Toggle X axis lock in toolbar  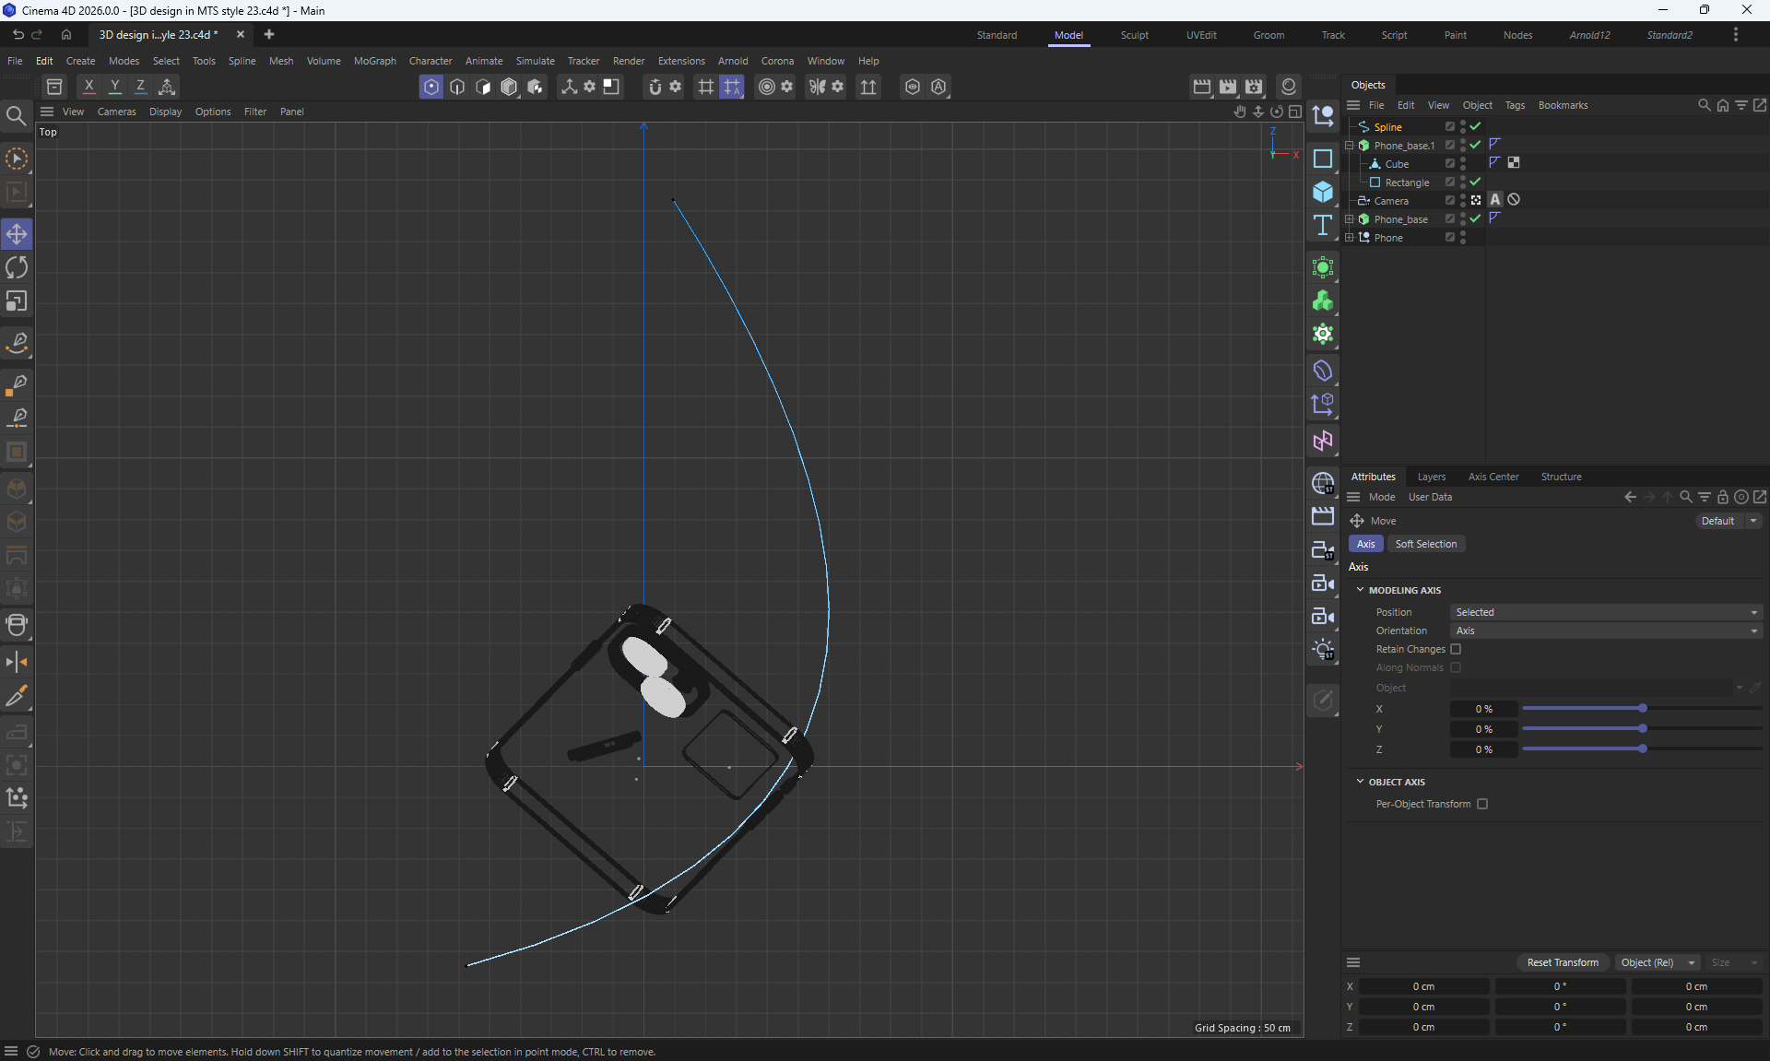[x=88, y=87]
